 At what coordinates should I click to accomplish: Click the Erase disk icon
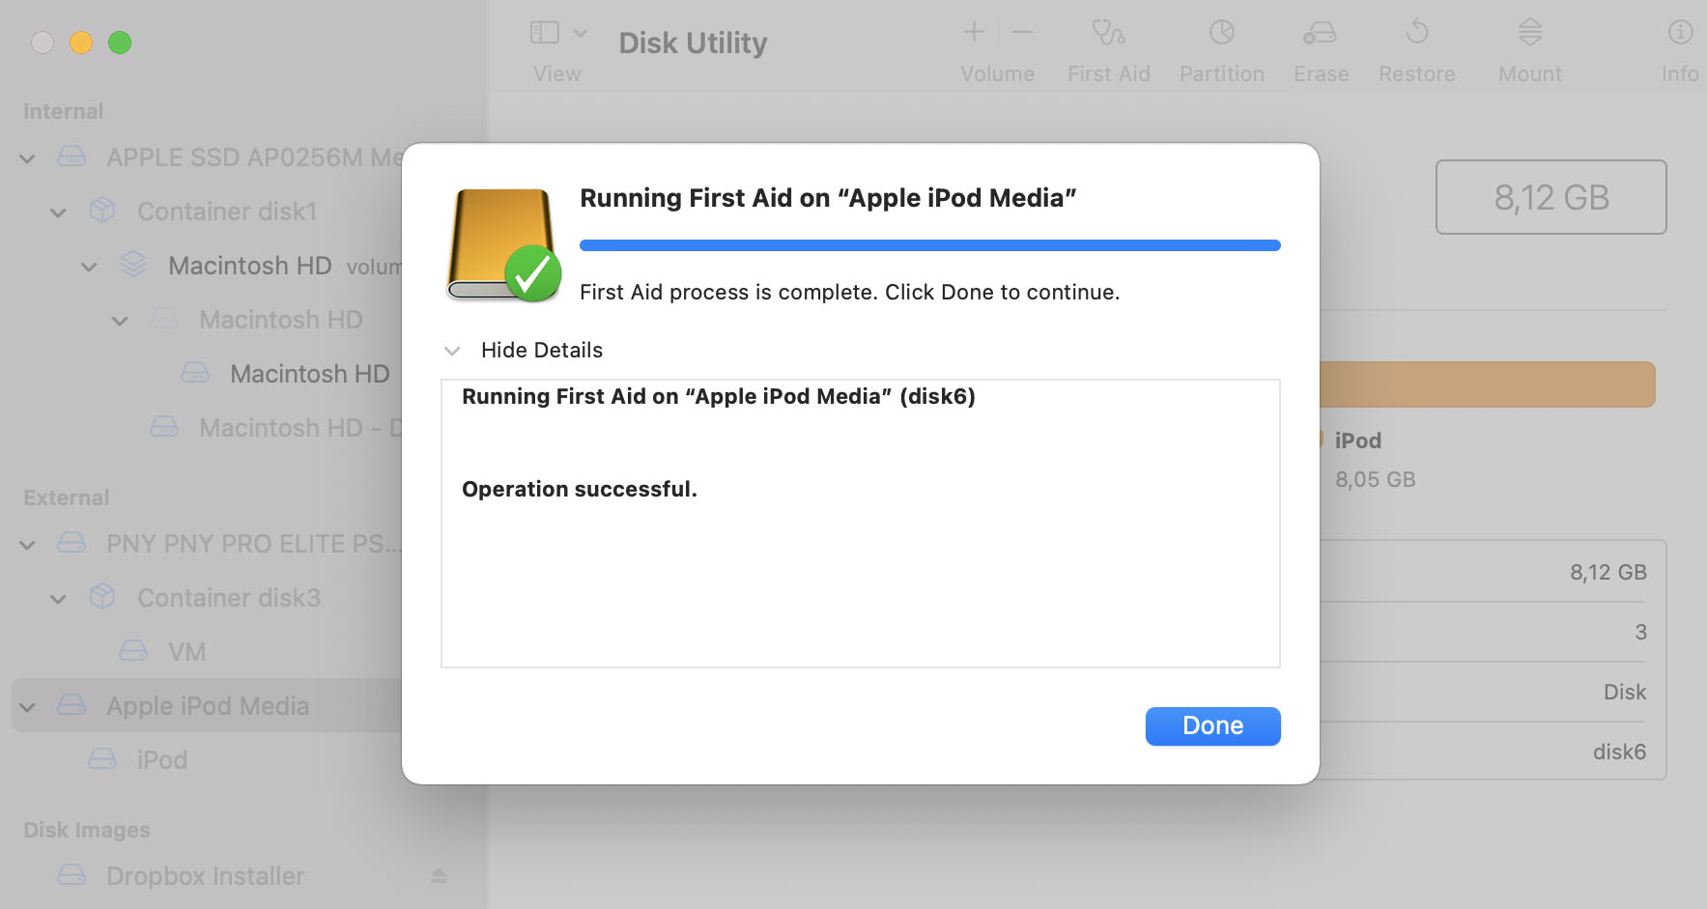pos(1320,33)
